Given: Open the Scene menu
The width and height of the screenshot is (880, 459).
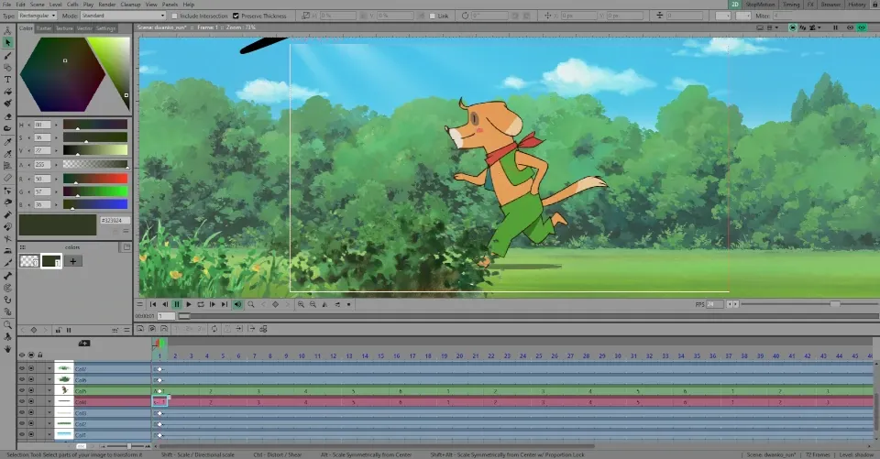Looking at the screenshot, I should coord(37,5).
